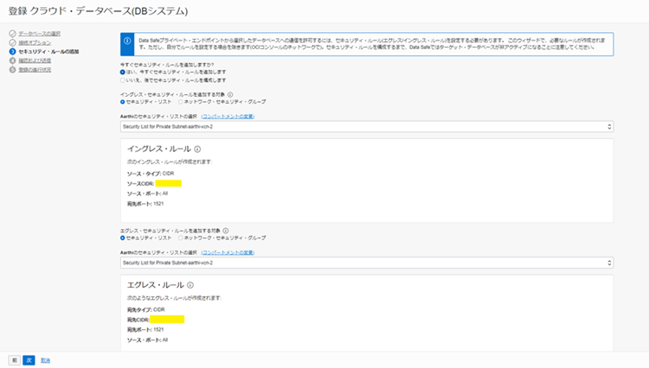Click help icon next to egress target label
This screenshot has height=368, width=649.
click(x=226, y=232)
